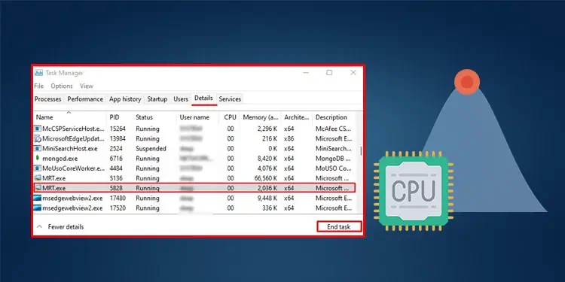
Task: Select the MiniSearchHost.exe process icon
Action: (38, 148)
